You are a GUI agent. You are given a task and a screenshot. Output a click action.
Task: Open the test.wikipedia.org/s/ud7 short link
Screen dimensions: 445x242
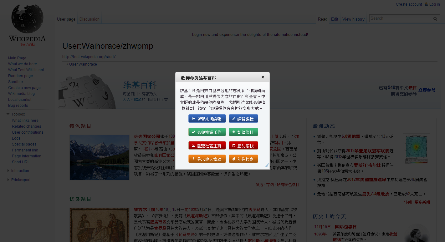[89, 57]
